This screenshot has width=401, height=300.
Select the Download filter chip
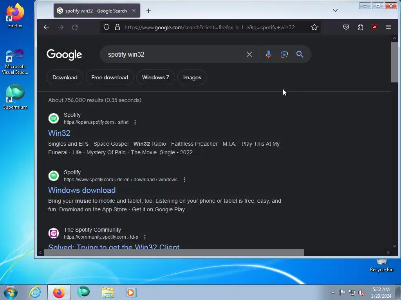point(65,78)
